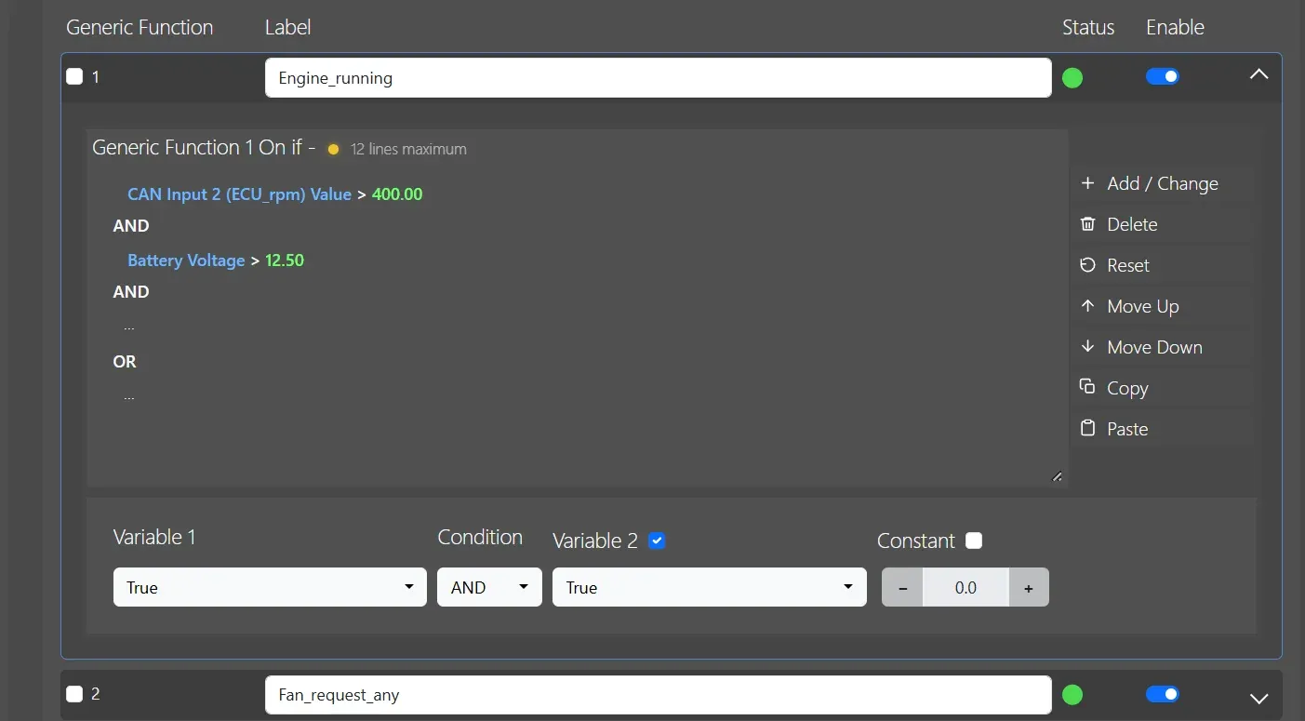The image size is (1305, 721).
Task: Open the Condition AND dropdown
Action: 489,587
